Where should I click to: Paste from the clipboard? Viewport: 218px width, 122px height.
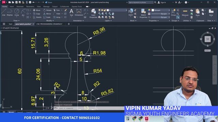[198, 13]
